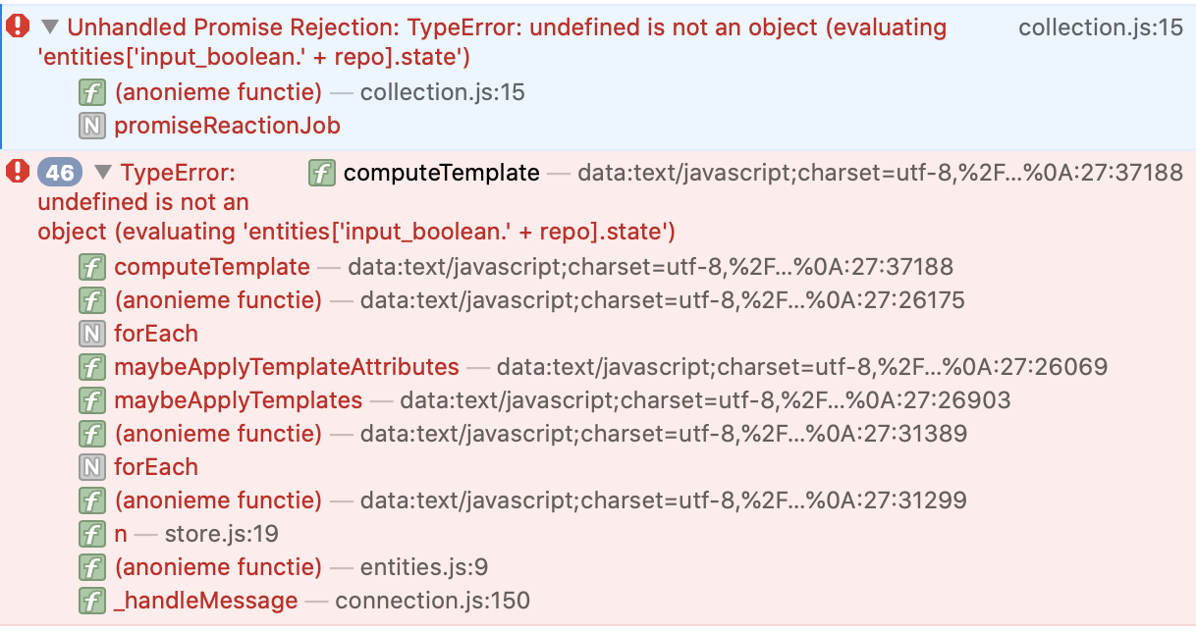Click the function icon beside _handleMessage
Viewport: 1196px width, 632px height.
pos(91,601)
